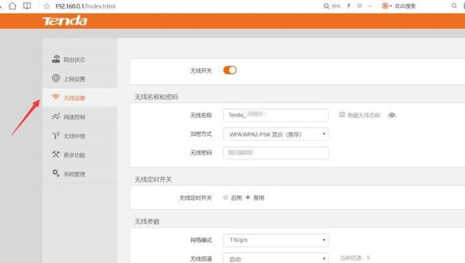Open the 加密方式 WPA/WPA2-PSK dropdown

(275, 134)
